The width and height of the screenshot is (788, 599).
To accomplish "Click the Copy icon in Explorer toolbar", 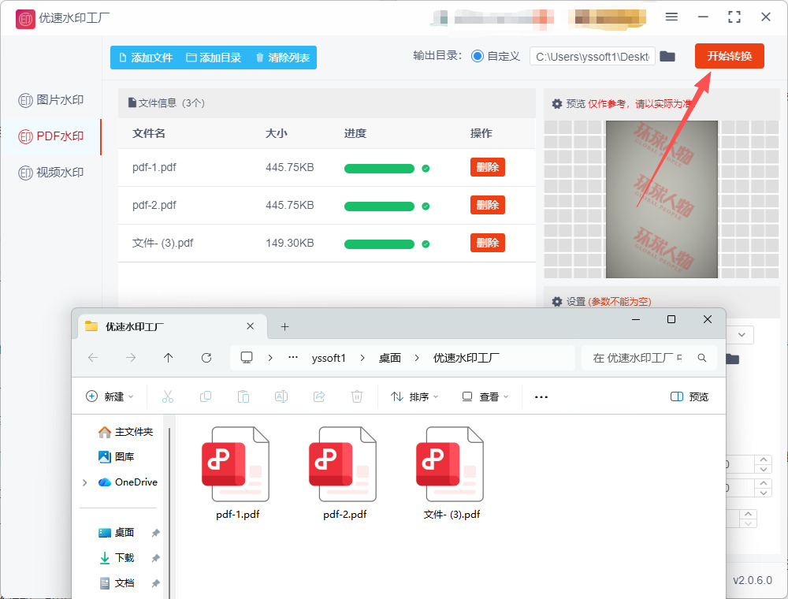I will click(x=206, y=396).
